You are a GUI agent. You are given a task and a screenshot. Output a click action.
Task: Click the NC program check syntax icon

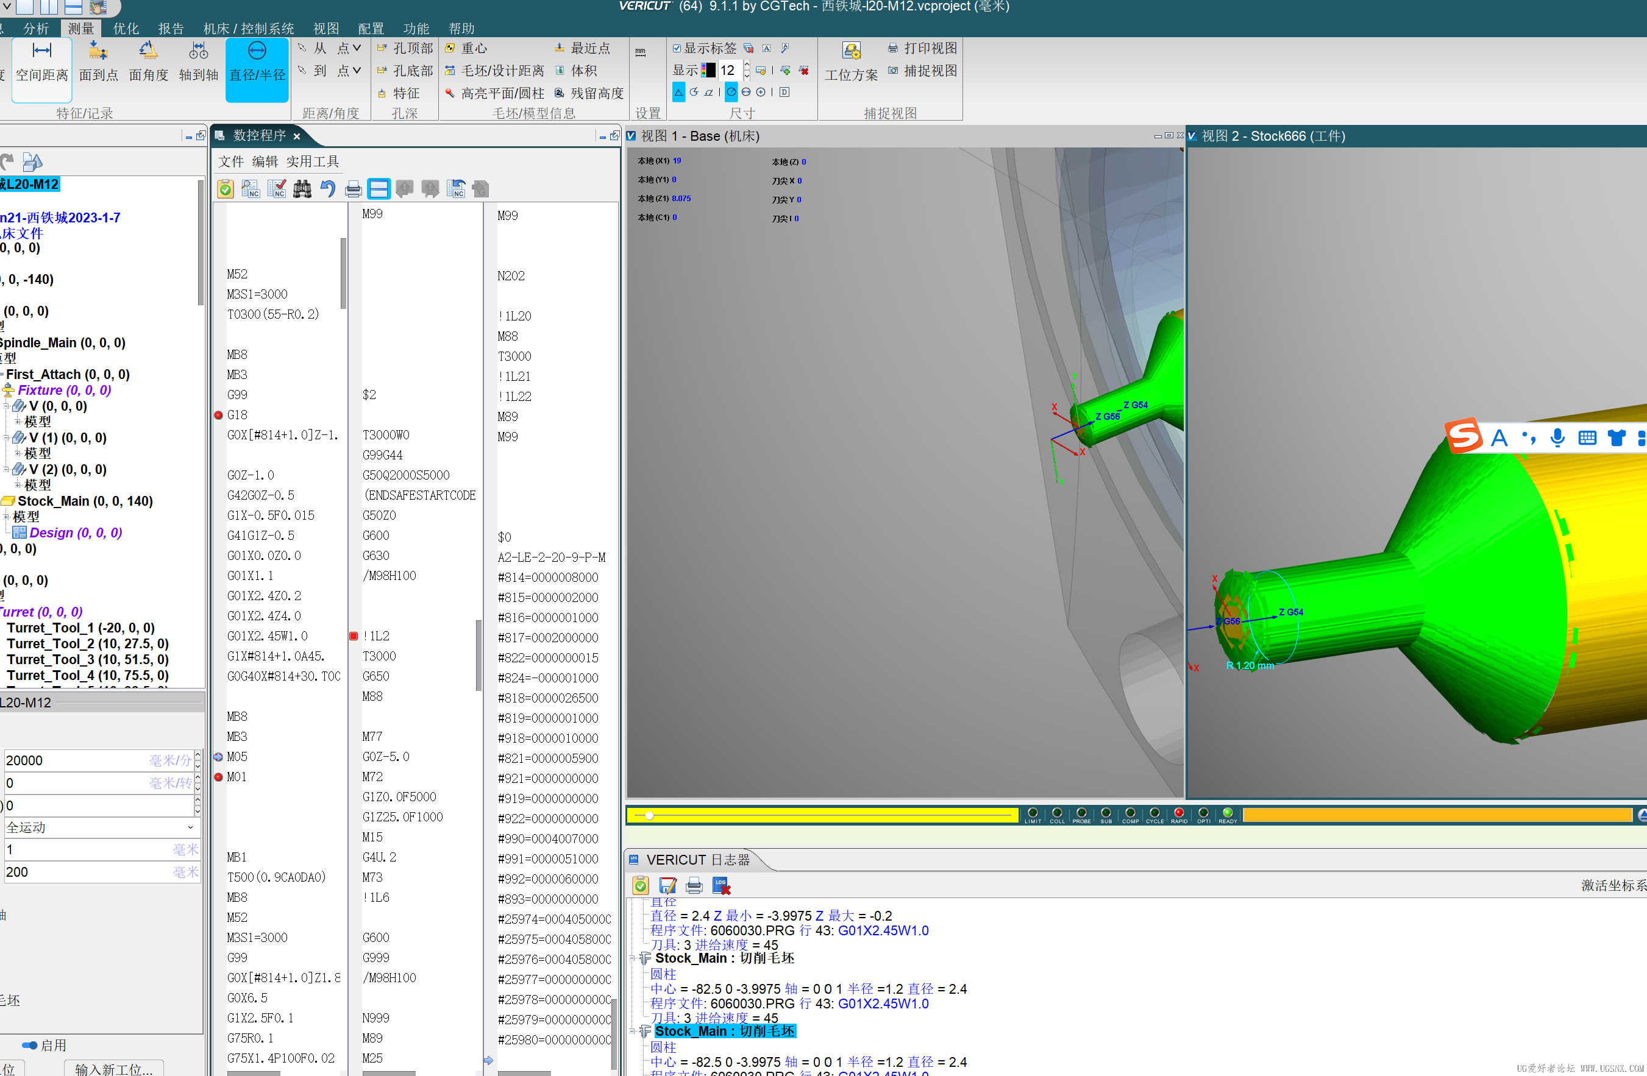pos(277,189)
